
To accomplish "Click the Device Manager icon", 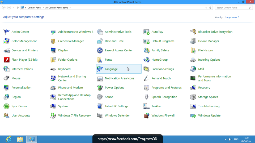I will click(x=193, y=41).
